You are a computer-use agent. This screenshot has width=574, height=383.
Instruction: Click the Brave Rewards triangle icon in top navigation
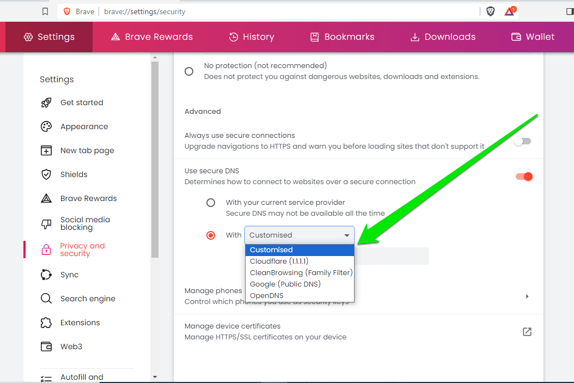coord(115,37)
